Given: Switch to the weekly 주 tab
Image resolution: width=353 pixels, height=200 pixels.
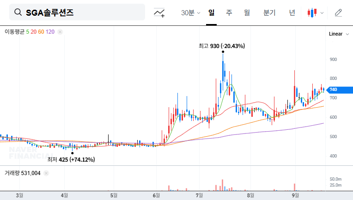Looking at the screenshot, I should coord(229,13).
